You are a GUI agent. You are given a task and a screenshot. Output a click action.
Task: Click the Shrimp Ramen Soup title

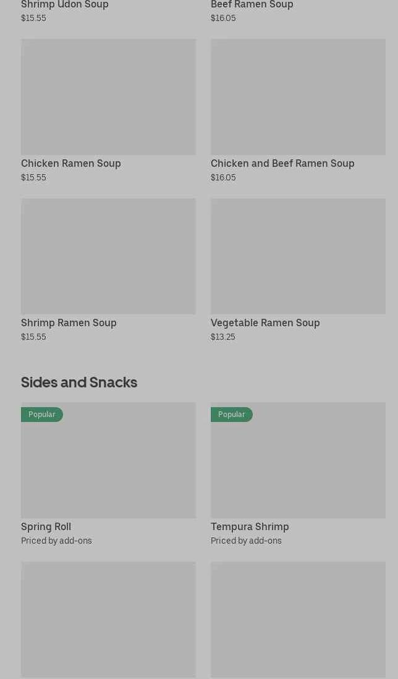69,323
